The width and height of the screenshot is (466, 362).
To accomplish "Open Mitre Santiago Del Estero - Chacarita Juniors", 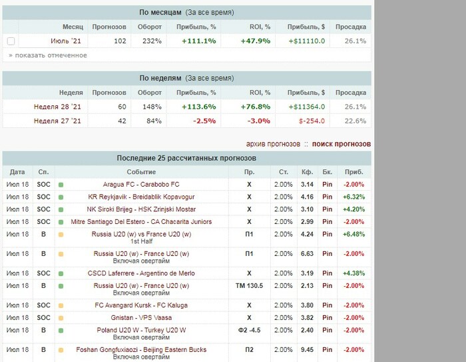I will pyautogui.click(x=141, y=222).
